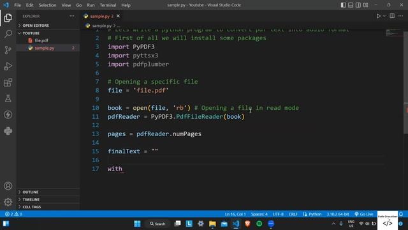This screenshot has height=230, width=408.
Task: Place cursor on line 17 after 'with'
Action: pyautogui.click(x=122, y=169)
